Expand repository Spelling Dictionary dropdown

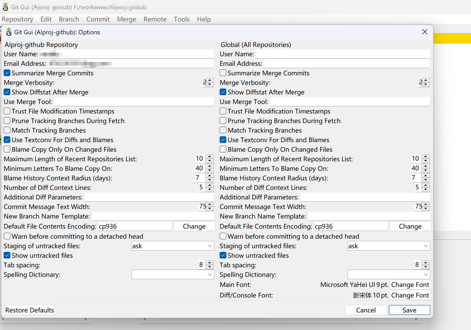(x=173, y=275)
